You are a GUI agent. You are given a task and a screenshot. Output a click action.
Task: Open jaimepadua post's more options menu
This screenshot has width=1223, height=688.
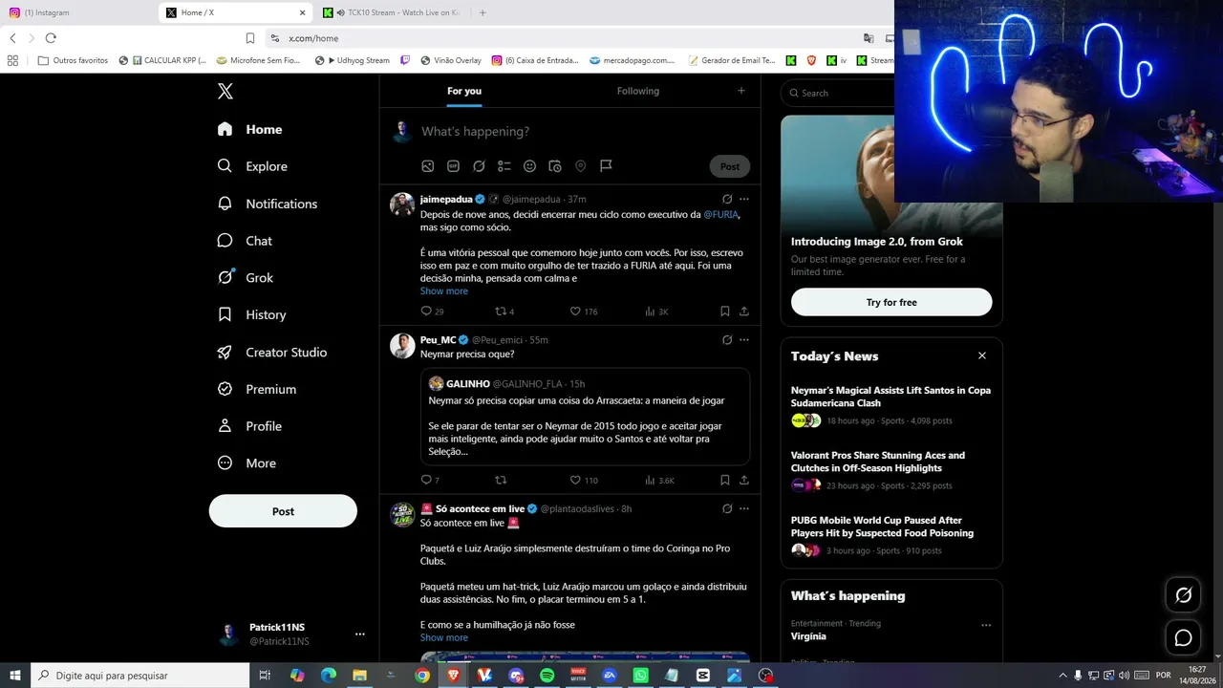(x=744, y=200)
